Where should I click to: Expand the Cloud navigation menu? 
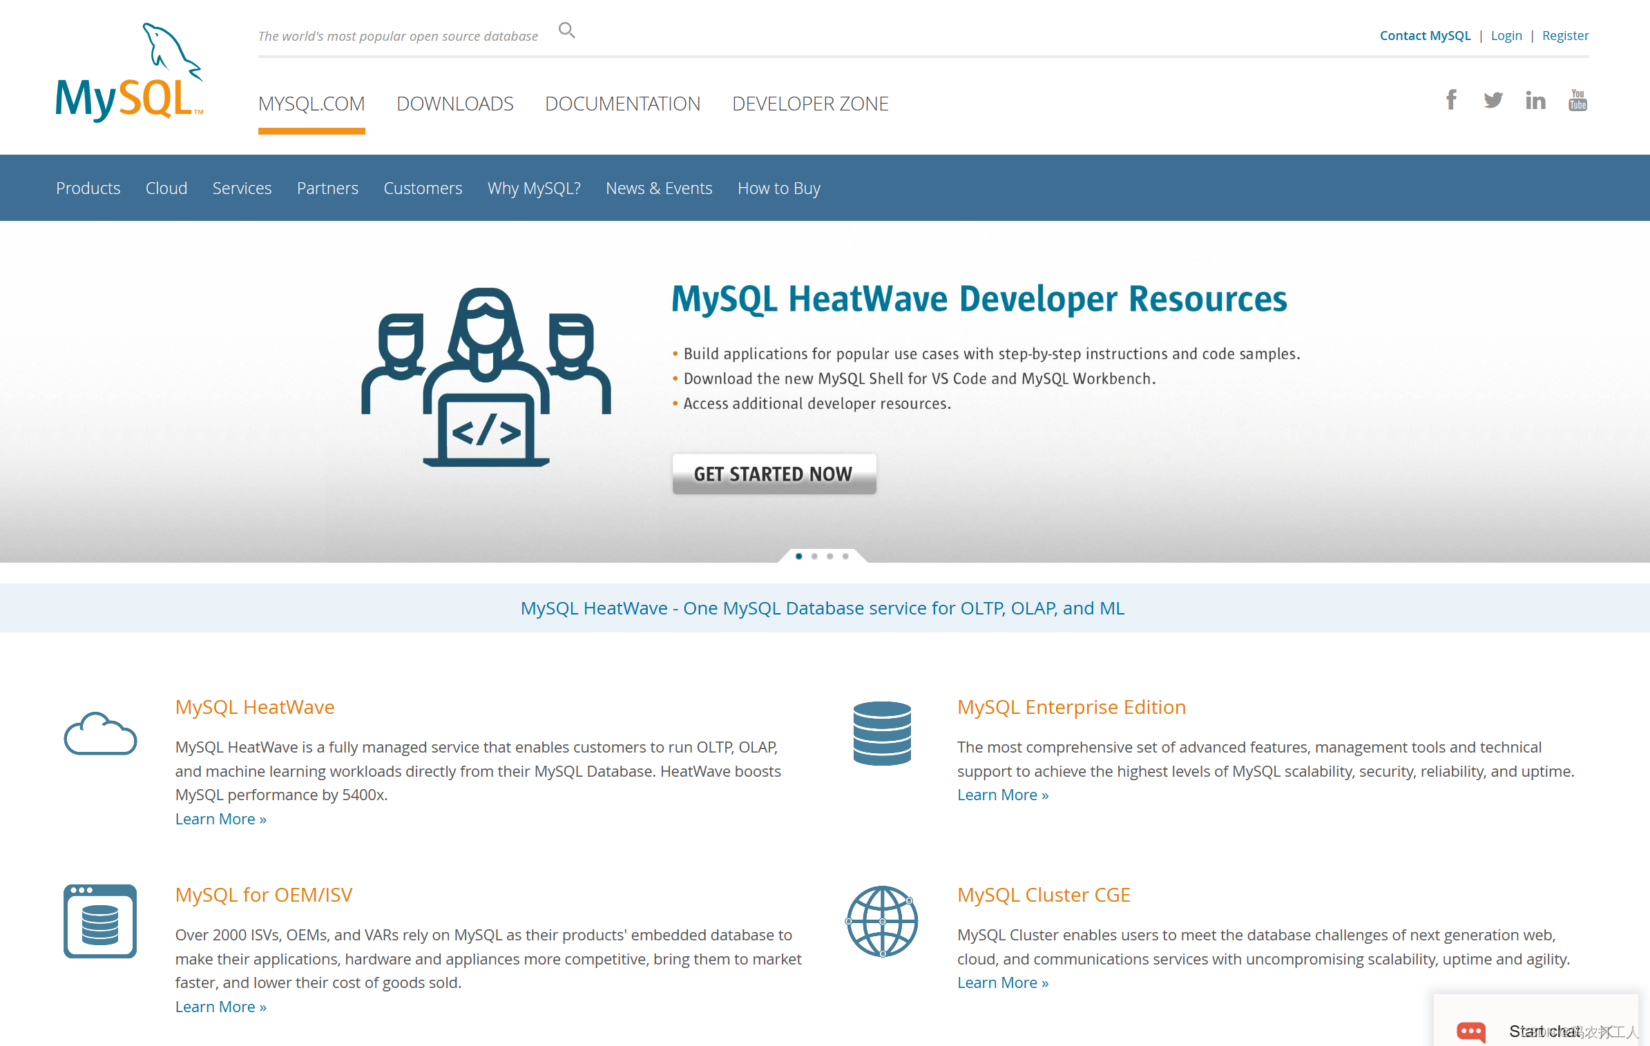pos(165,188)
